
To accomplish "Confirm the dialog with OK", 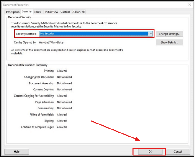I will pos(150,151).
